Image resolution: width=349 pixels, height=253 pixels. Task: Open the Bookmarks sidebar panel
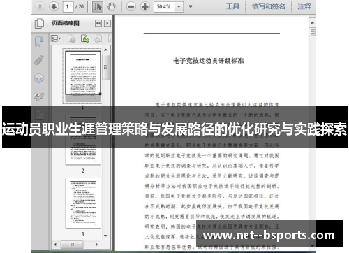point(39,42)
